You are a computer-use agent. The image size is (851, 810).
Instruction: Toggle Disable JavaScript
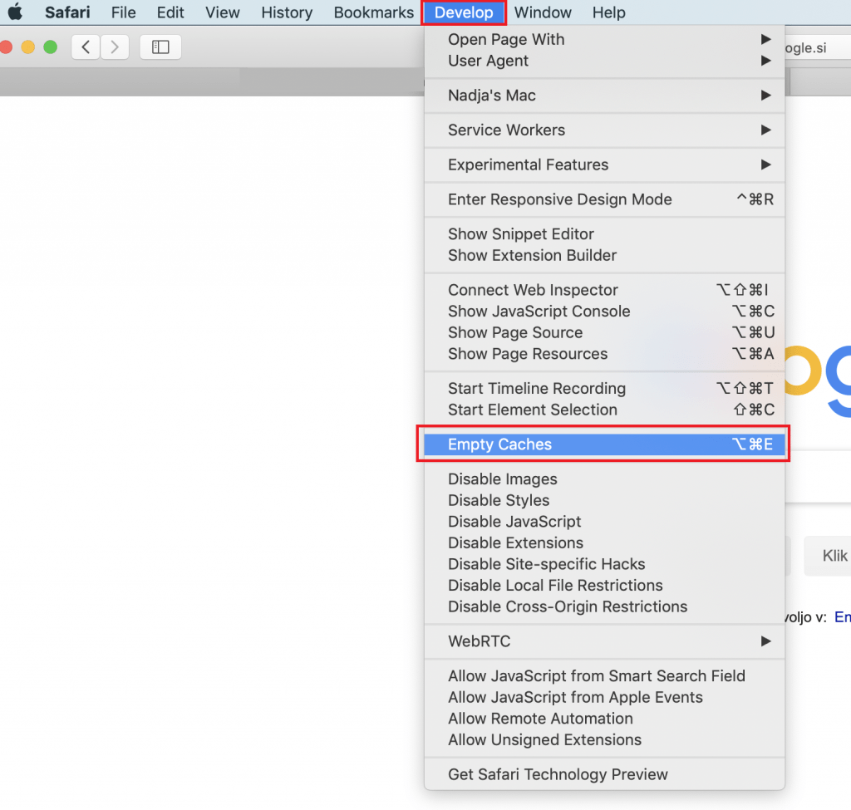[x=605, y=522]
